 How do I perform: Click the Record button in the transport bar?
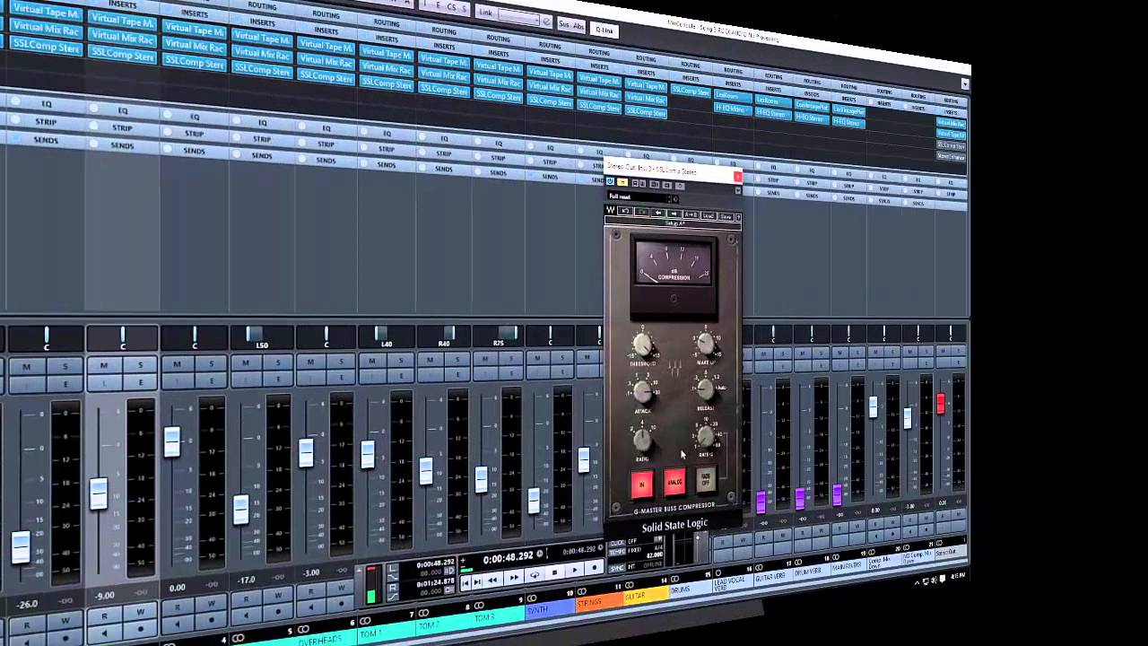pyautogui.click(x=595, y=568)
